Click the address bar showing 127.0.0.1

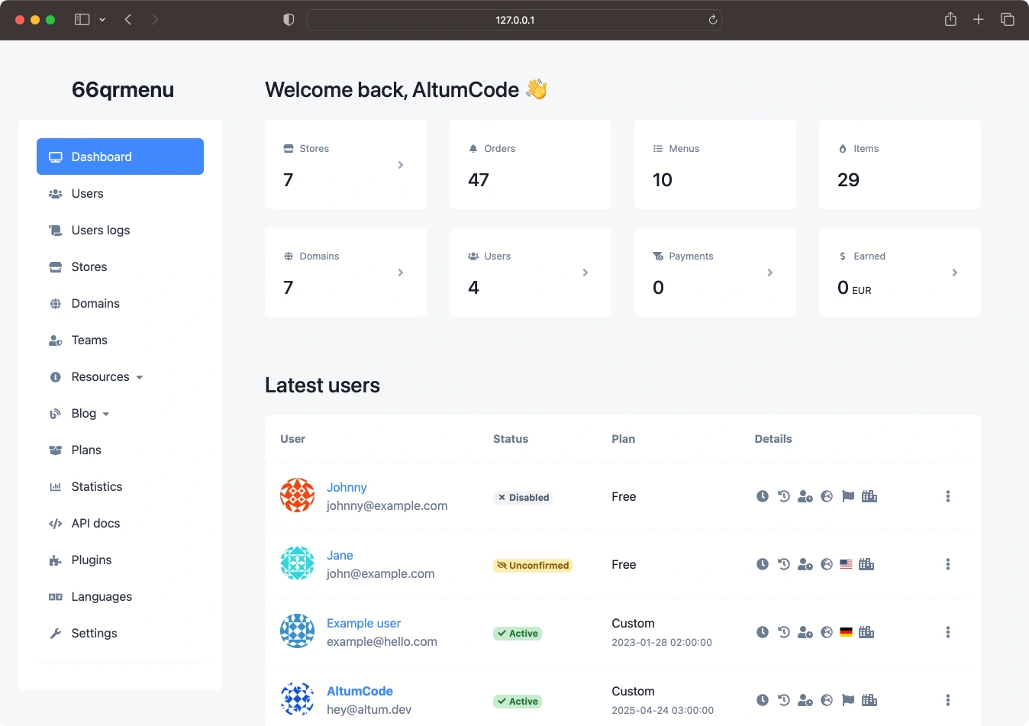514,20
